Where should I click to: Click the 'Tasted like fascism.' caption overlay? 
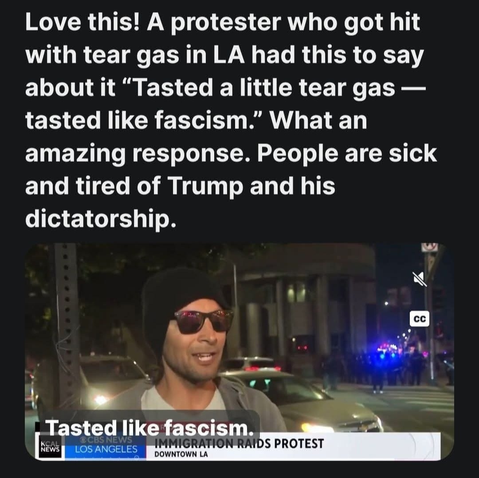(x=149, y=427)
